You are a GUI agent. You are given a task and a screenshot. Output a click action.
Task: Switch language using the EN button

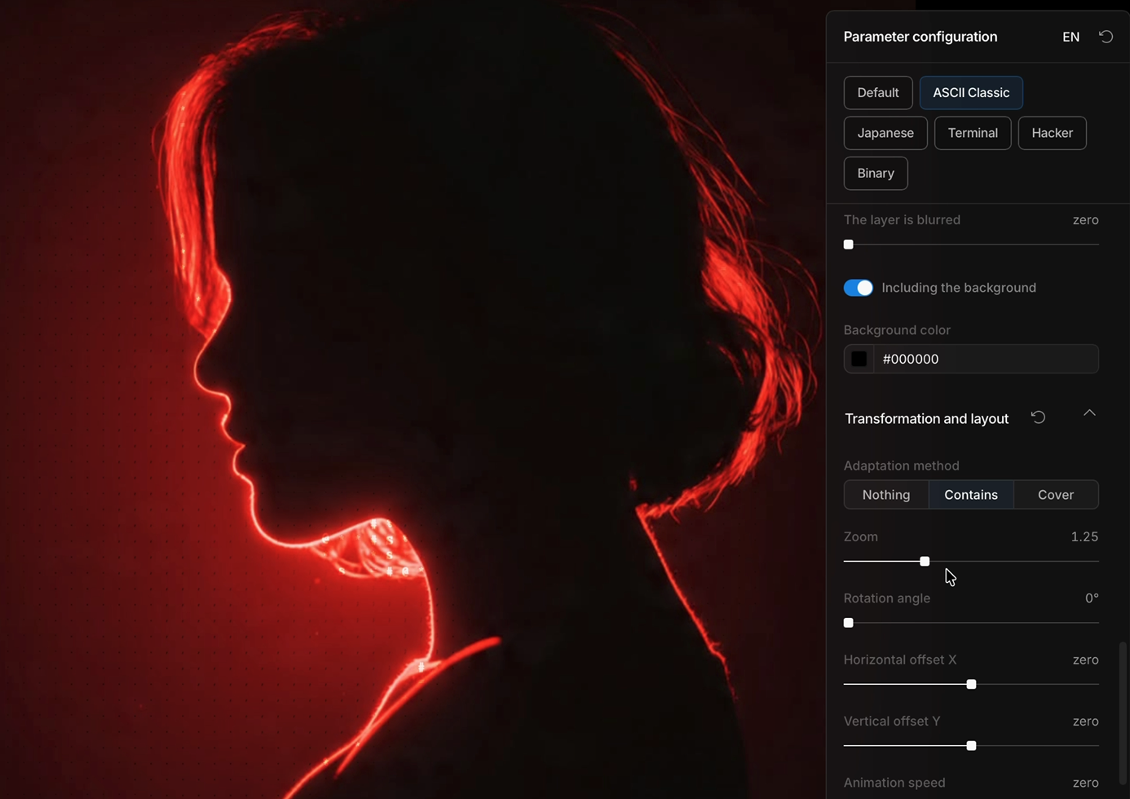pos(1070,37)
